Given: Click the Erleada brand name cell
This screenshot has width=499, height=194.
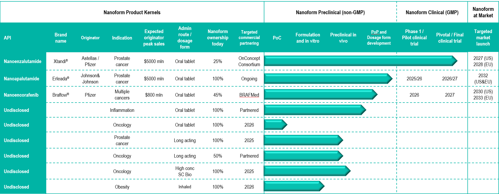Looking at the screenshot, I should (61, 79).
